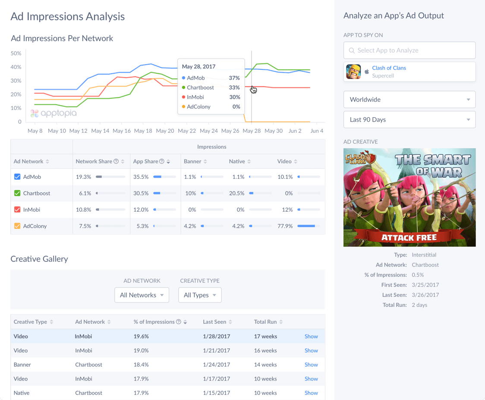Image resolution: width=485 pixels, height=400 pixels.
Task: Show the InMobi video seen 1/17/2017
Action: tap(311, 379)
